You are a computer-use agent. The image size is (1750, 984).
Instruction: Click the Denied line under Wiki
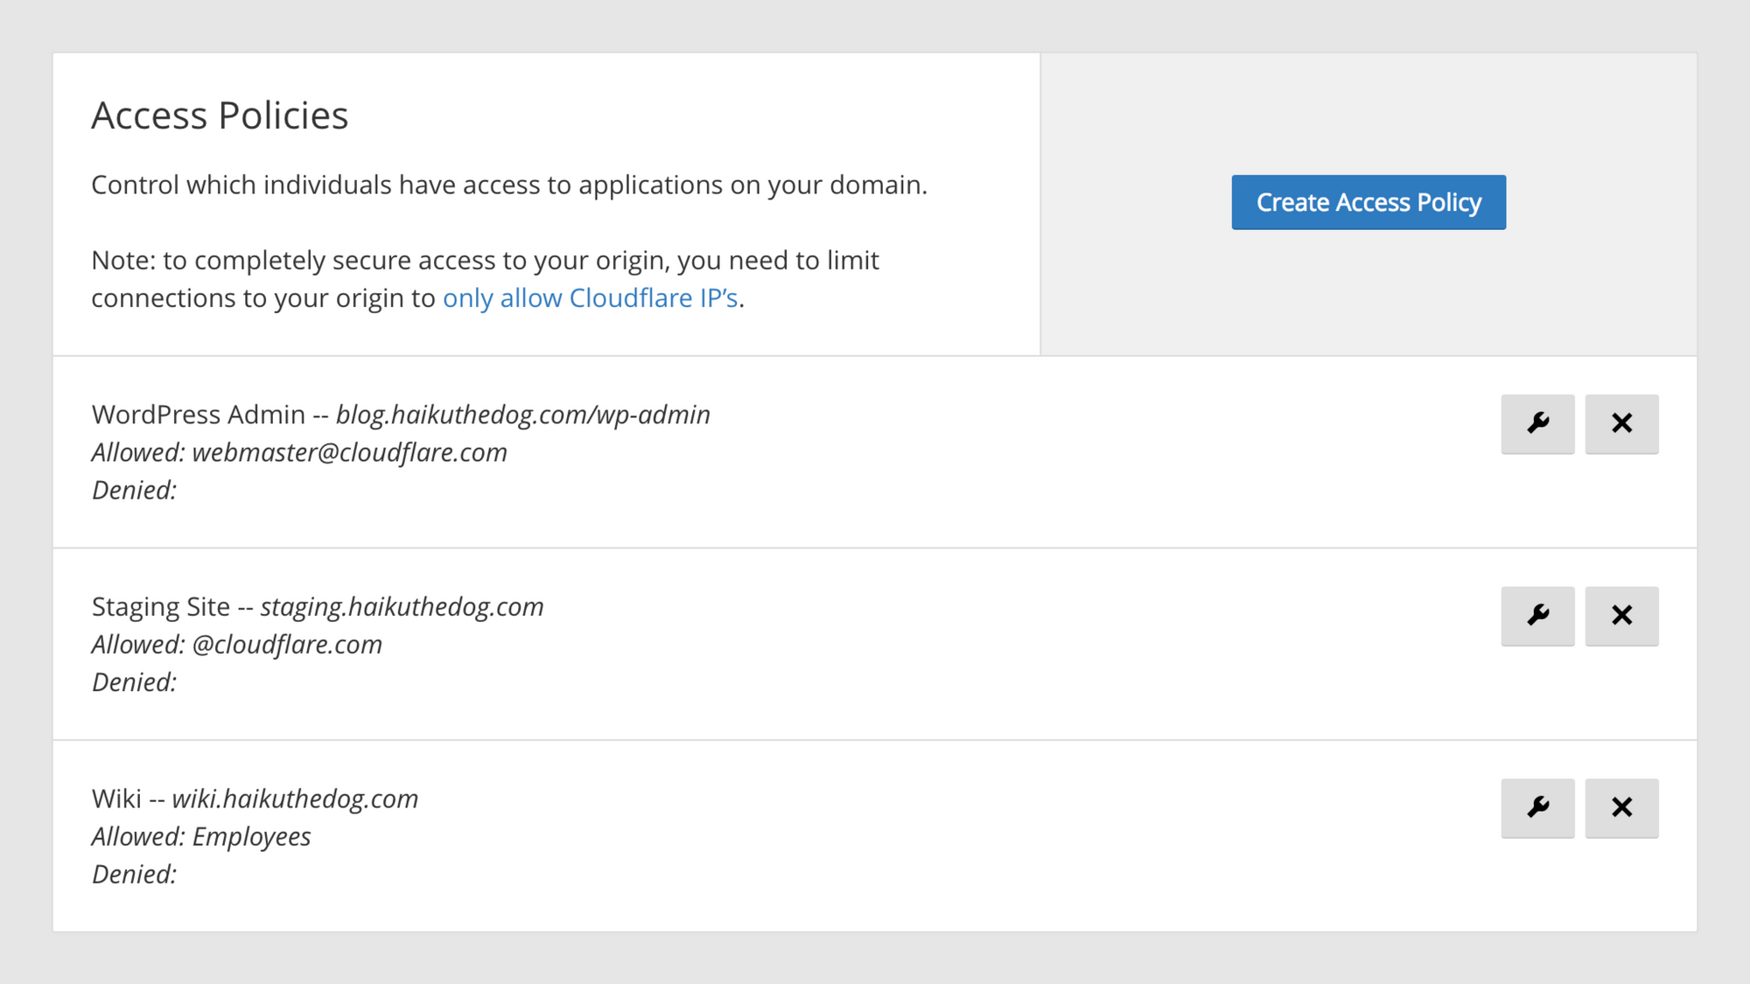[x=134, y=874]
